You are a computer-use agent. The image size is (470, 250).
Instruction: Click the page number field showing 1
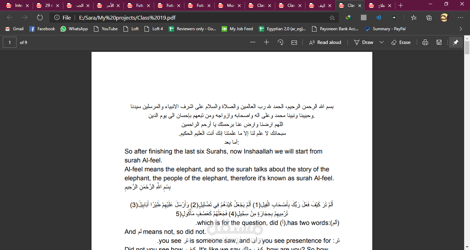(x=10, y=42)
